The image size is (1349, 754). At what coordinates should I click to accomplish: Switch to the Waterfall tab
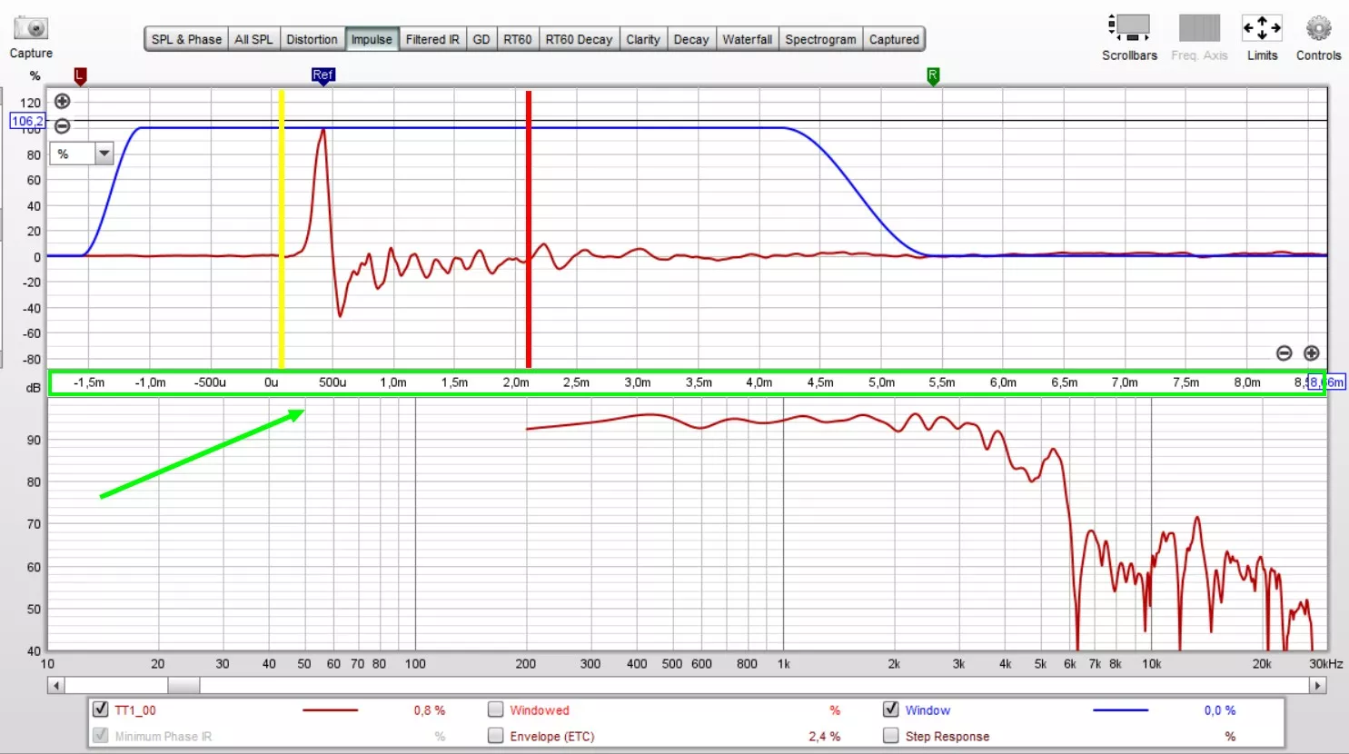click(747, 39)
